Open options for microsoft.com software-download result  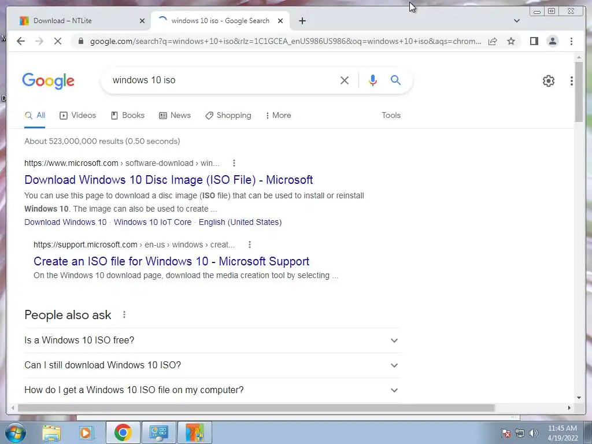tap(234, 163)
